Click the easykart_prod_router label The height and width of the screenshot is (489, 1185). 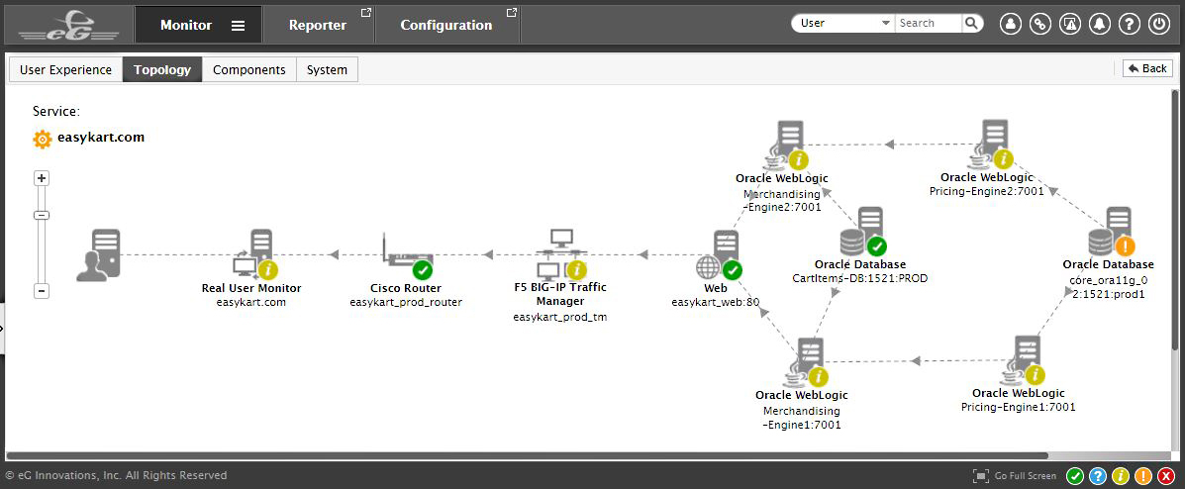[x=406, y=302]
